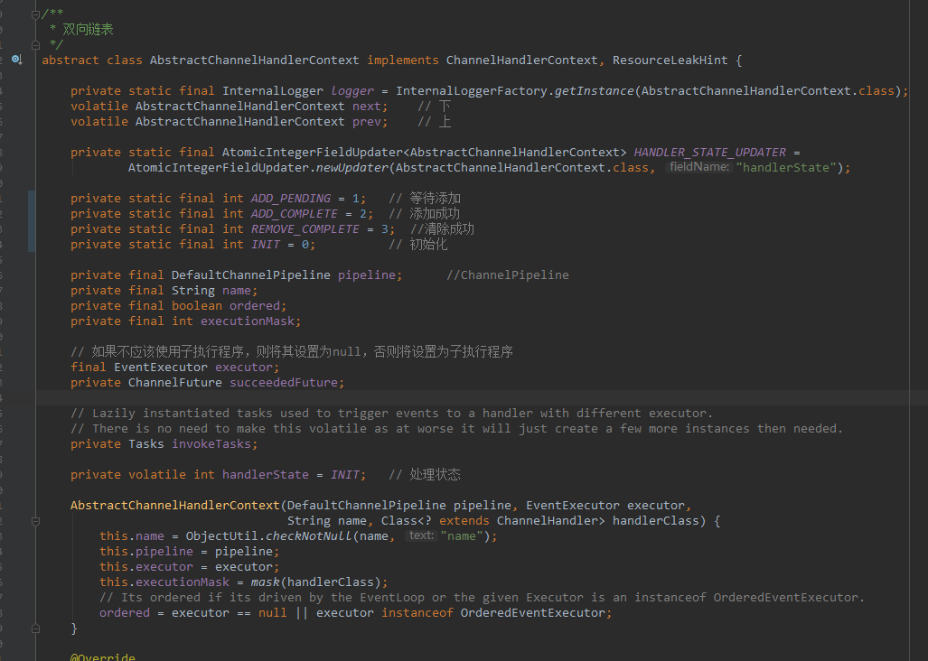Click the "newUpdater" method call

352,168
